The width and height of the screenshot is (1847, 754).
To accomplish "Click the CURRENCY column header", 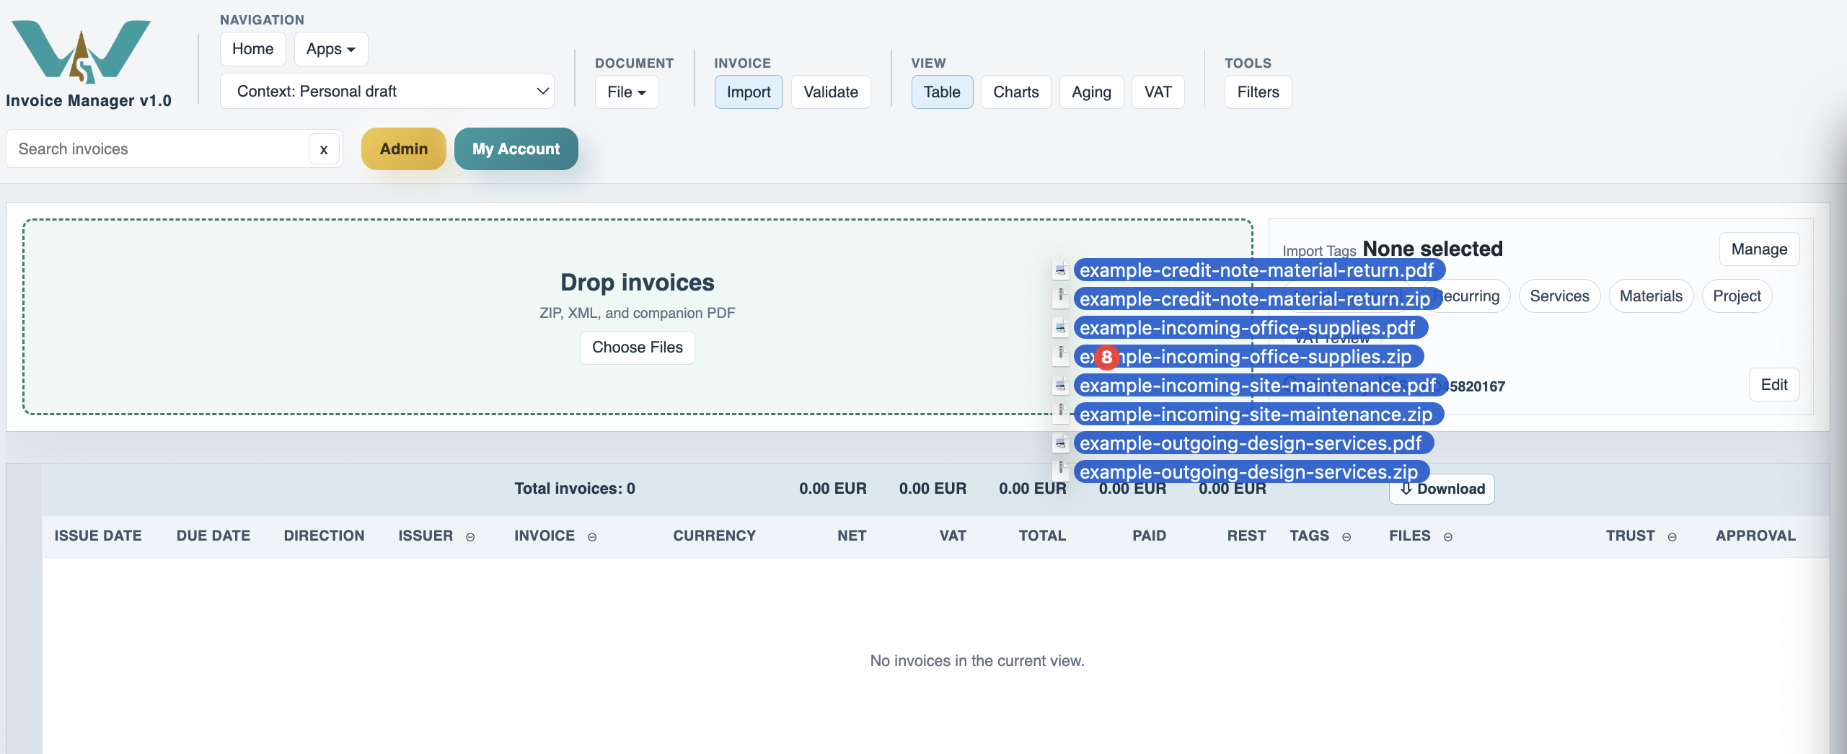I will pyautogui.click(x=714, y=536).
